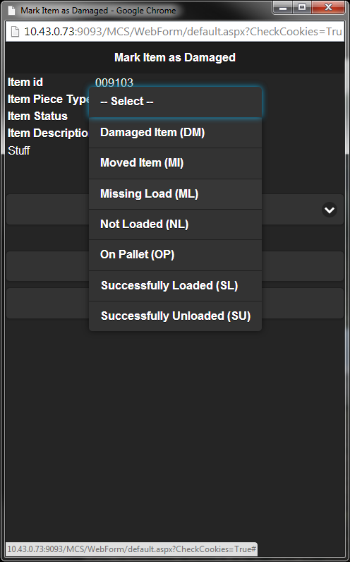
Task: Click the Item Status label
Action: pos(37,116)
